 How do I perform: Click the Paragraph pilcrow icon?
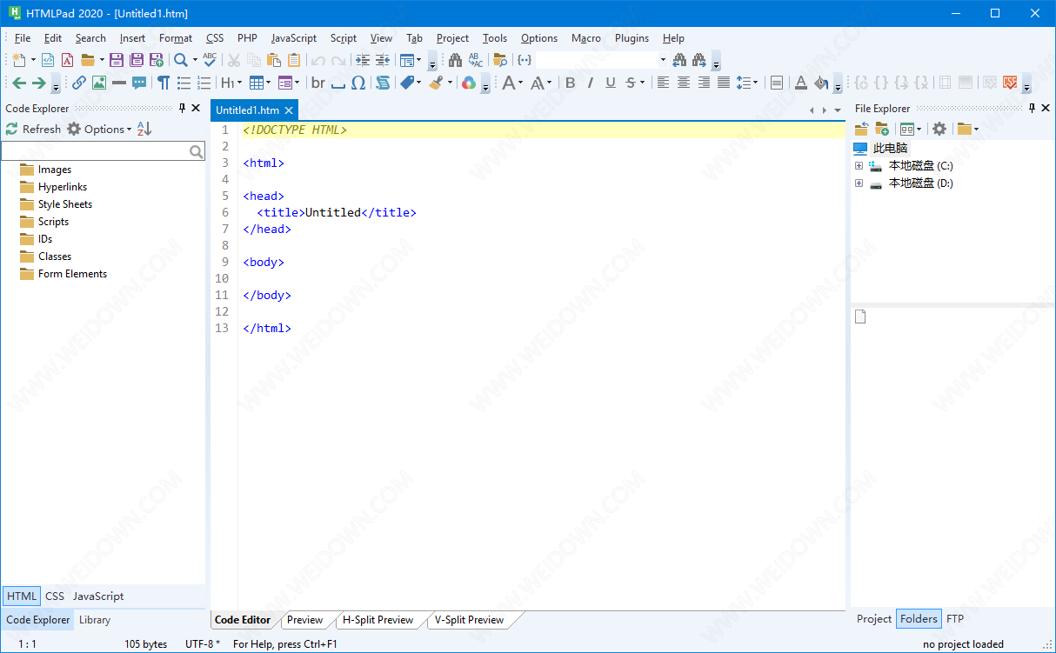point(164,83)
